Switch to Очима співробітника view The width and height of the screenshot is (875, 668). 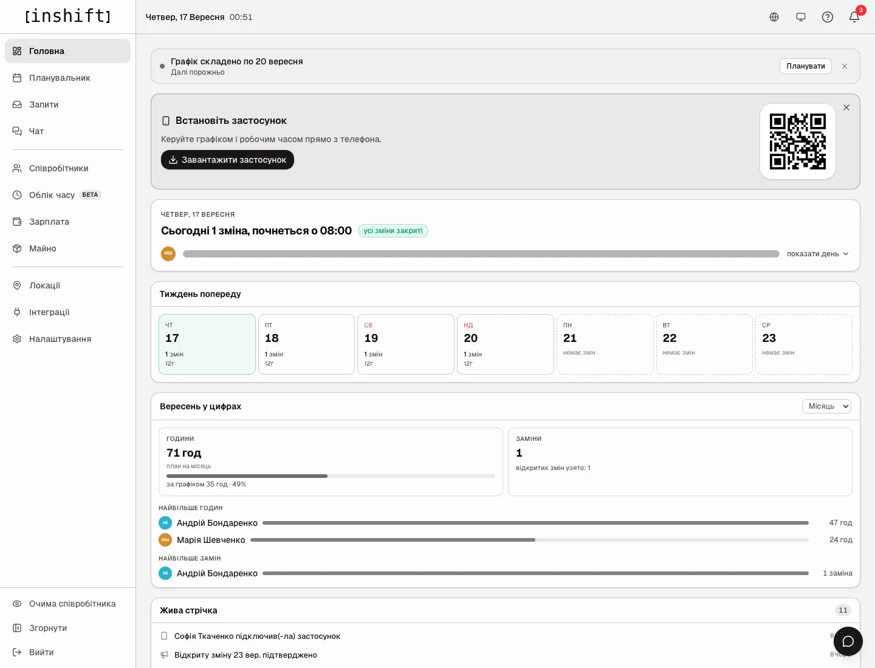point(67,604)
